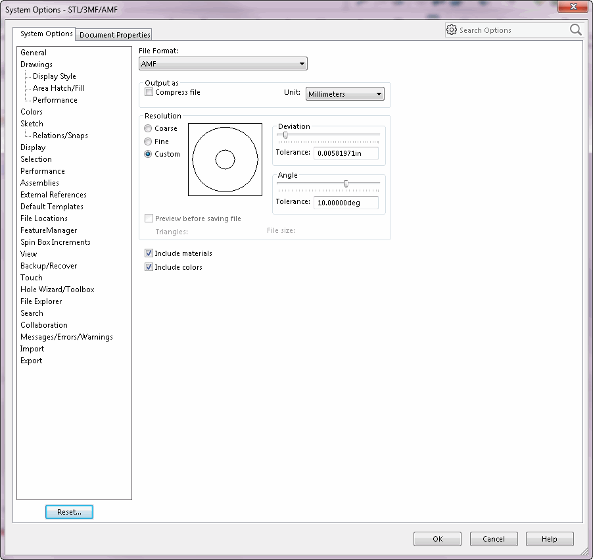Select FeatureManager item
Screen dimensions: 593x560
49,230
